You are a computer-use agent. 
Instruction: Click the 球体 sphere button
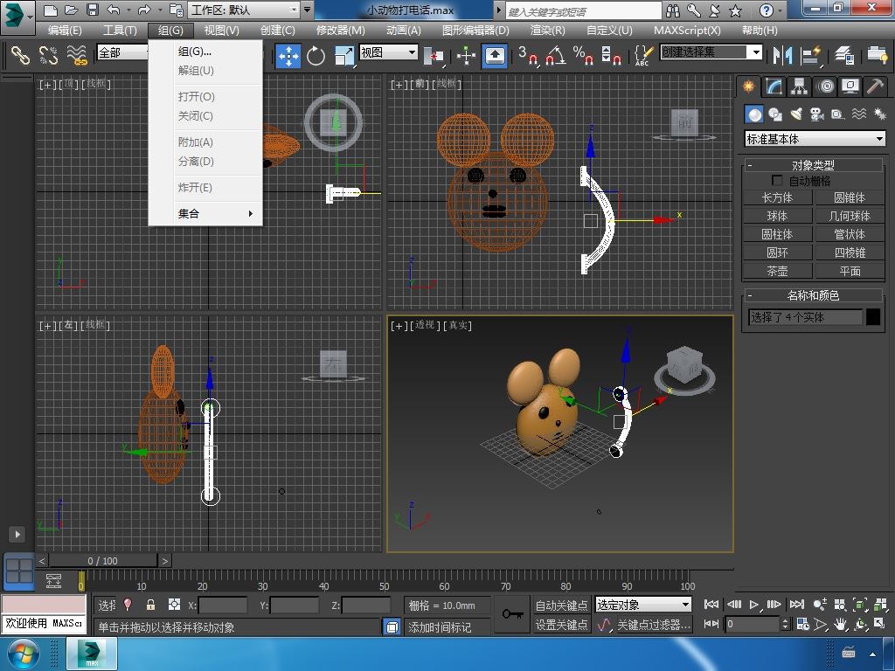tap(777, 216)
